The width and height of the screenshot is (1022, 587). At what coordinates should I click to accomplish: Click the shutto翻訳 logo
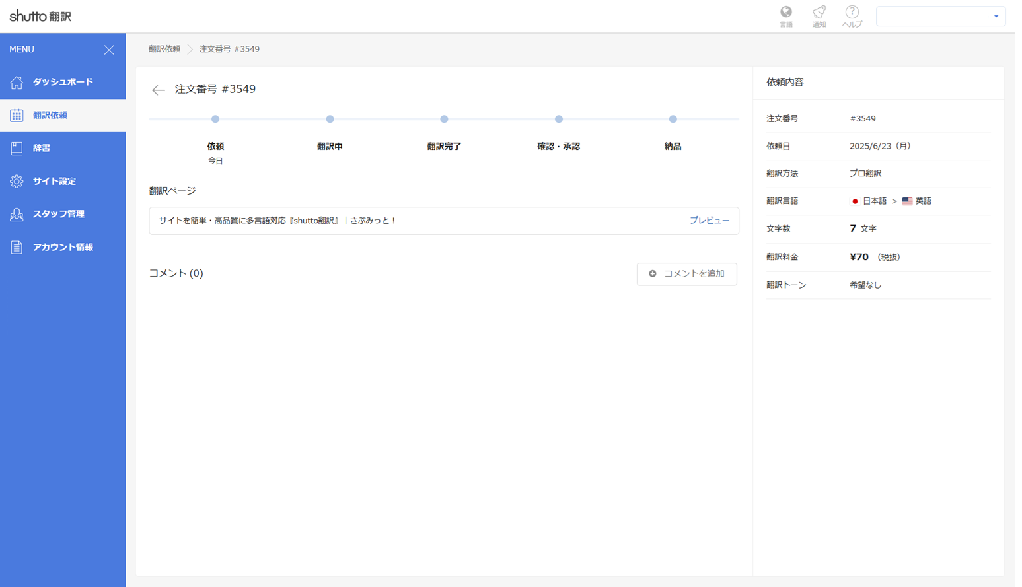click(x=40, y=16)
